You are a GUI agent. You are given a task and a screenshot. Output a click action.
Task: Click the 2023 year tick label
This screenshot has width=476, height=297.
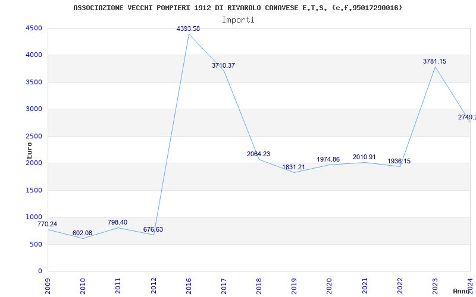pos(435,286)
